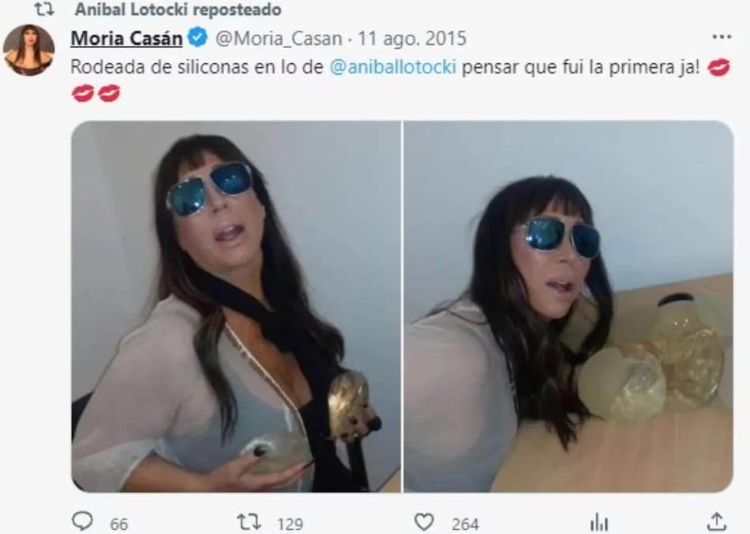Click the repost arrows icon
Image resolution: width=750 pixels, height=534 pixels.
(249, 521)
